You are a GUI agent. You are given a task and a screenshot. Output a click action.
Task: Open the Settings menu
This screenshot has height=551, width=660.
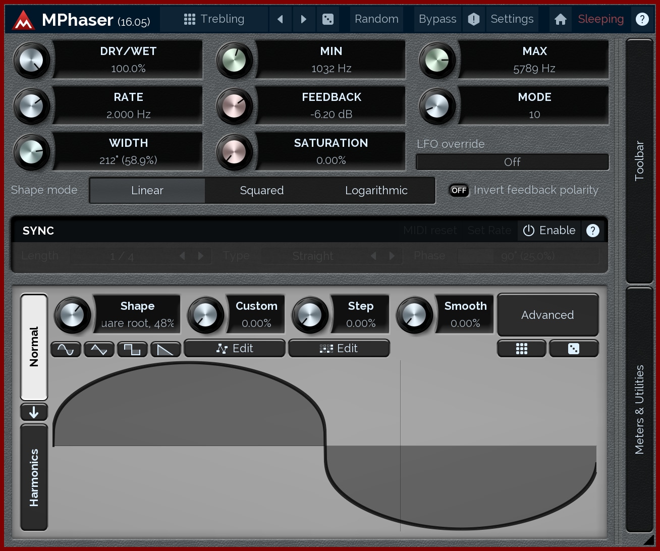point(512,19)
